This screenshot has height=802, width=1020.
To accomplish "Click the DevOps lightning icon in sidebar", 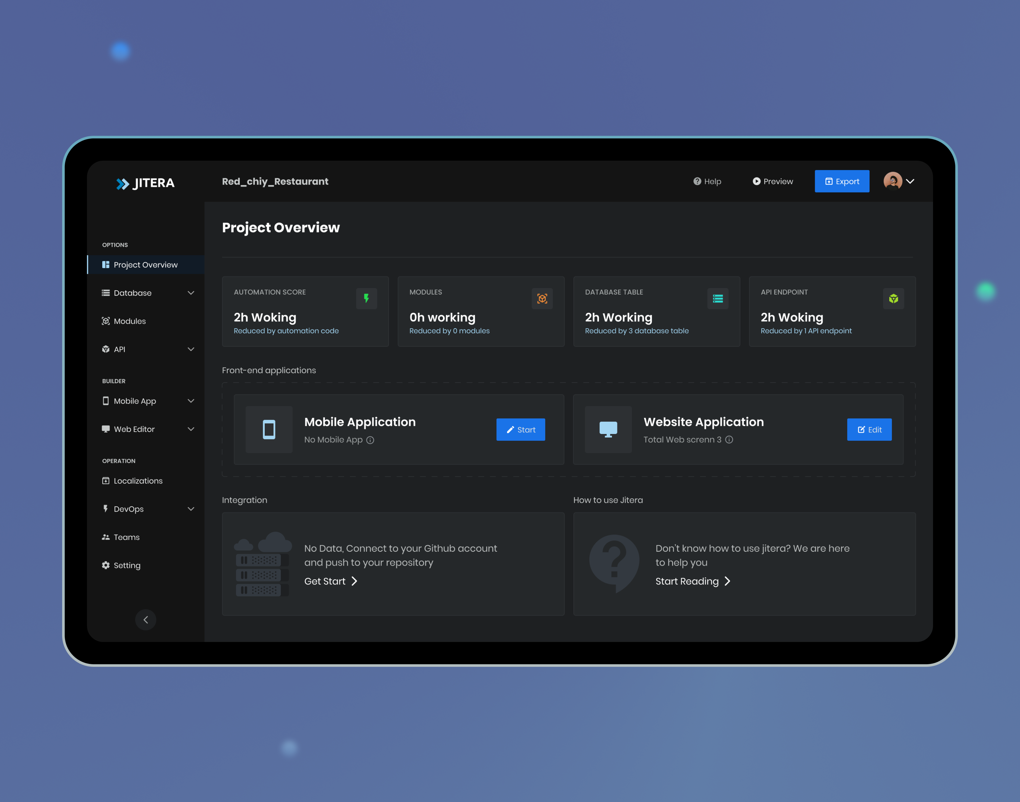I will (106, 509).
